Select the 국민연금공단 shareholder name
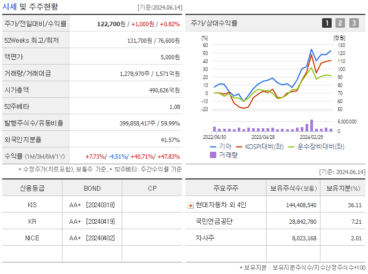Screen dimensions: 368x274 point(214,222)
